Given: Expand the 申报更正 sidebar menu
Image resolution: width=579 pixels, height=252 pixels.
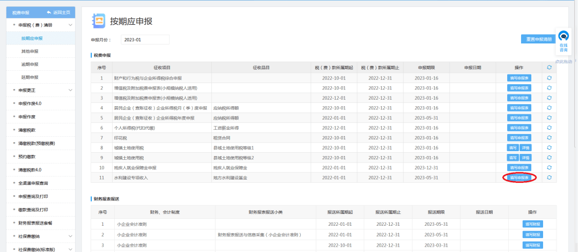Looking at the screenshot, I should (70, 90).
